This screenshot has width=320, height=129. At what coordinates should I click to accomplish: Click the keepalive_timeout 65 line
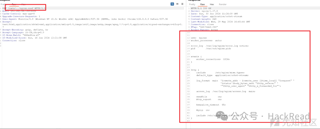(x=211, y=105)
